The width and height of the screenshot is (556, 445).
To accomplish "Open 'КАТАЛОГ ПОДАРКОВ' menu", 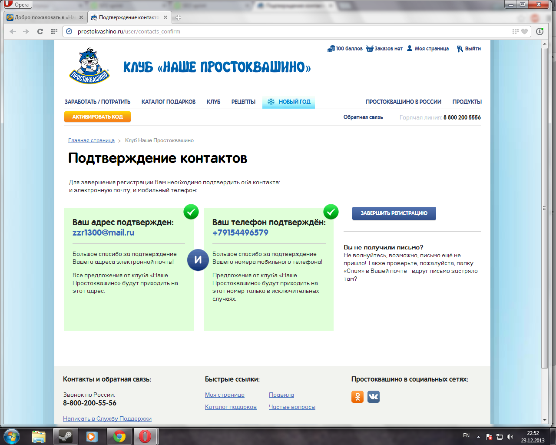I will pyautogui.click(x=169, y=102).
